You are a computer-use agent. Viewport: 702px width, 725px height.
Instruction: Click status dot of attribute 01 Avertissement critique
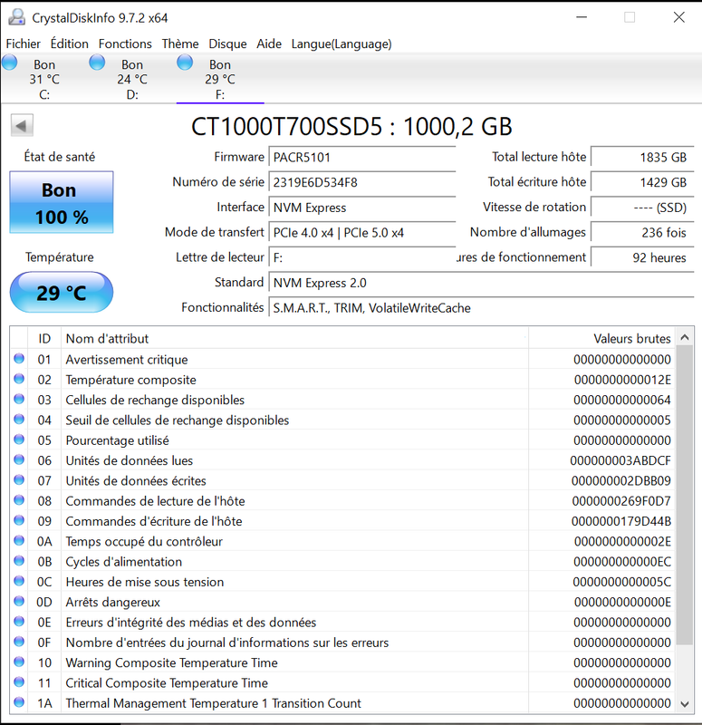19,359
